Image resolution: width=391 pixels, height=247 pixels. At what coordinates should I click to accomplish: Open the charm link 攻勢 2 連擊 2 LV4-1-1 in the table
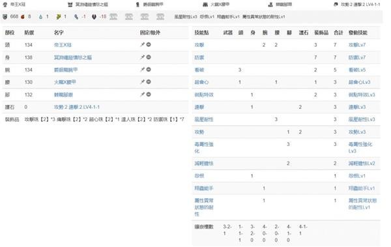click(76, 107)
